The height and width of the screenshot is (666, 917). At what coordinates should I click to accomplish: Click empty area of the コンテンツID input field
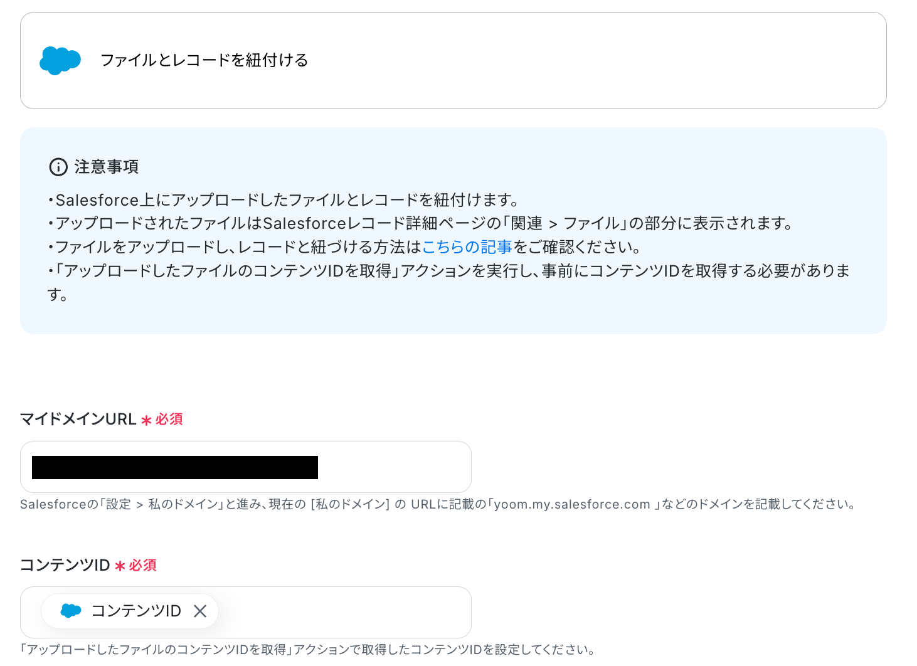[345, 612]
